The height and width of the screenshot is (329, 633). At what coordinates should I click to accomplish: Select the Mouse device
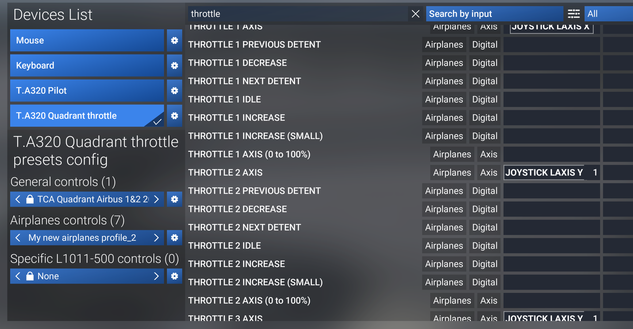tap(87, 40)
